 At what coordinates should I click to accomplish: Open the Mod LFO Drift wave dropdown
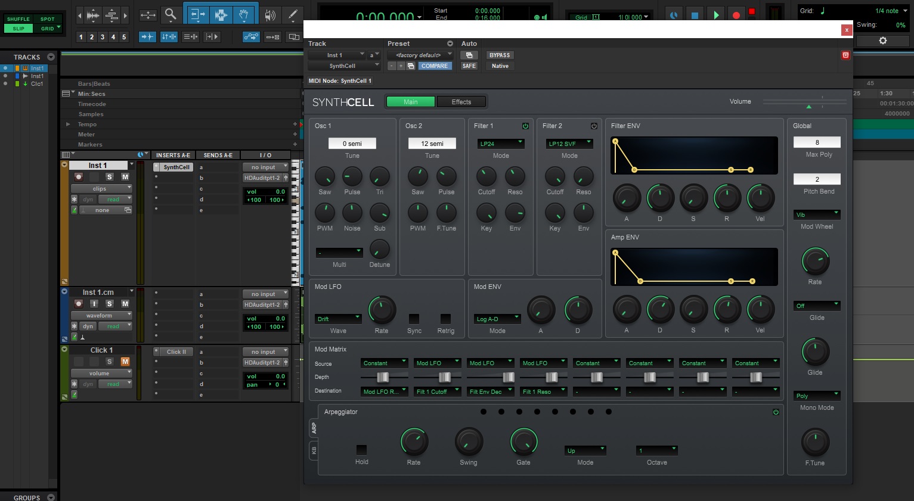click(x=338, y=319)
